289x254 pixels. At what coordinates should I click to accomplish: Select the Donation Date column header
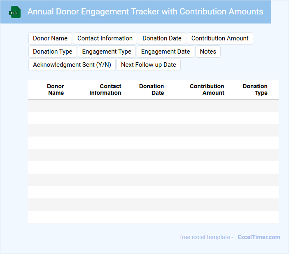coord(151,89)
